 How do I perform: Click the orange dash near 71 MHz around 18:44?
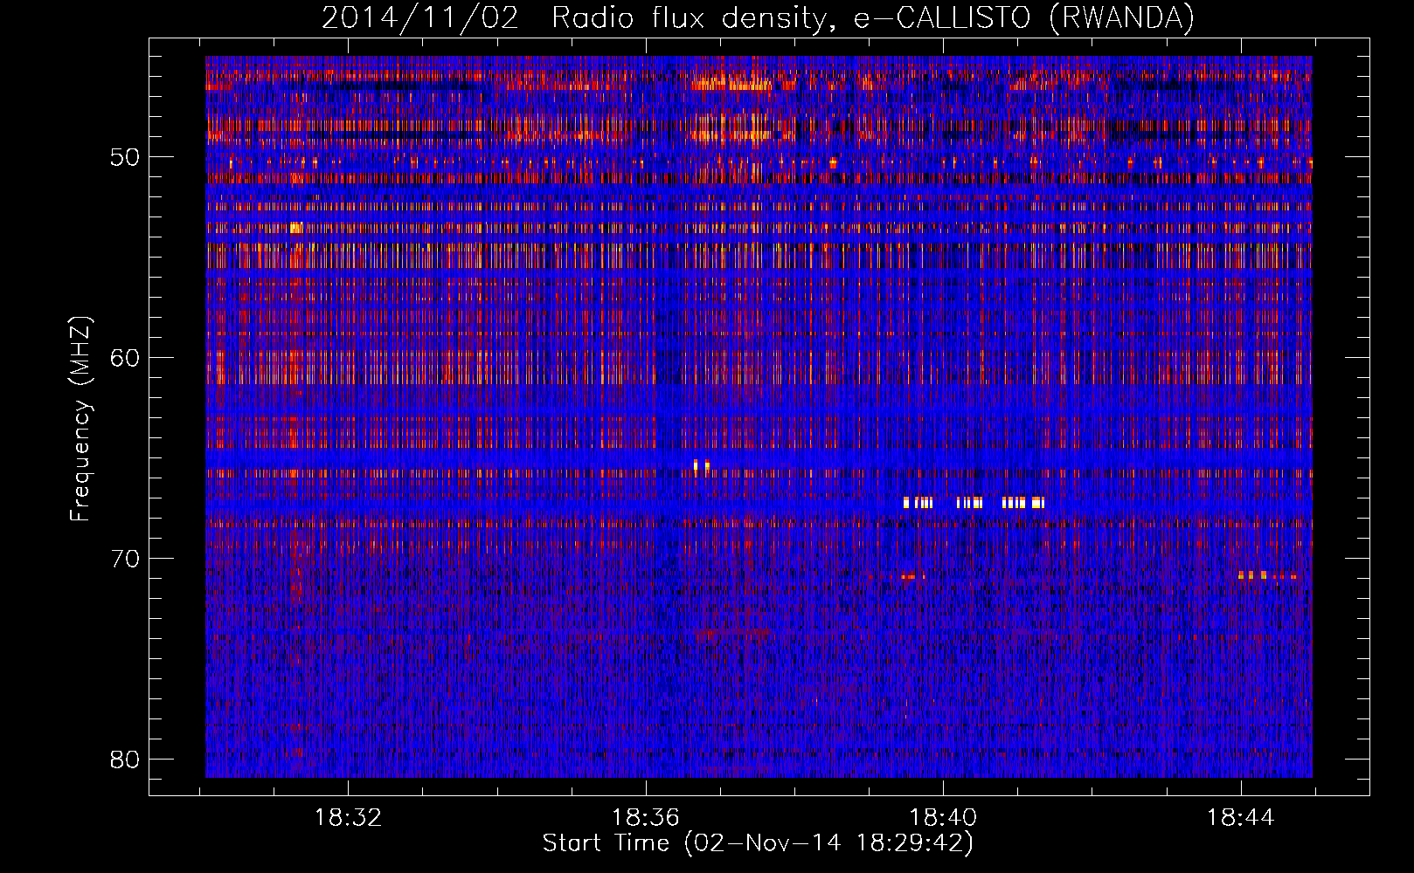pyautogui.click(x=1267, y=575)
